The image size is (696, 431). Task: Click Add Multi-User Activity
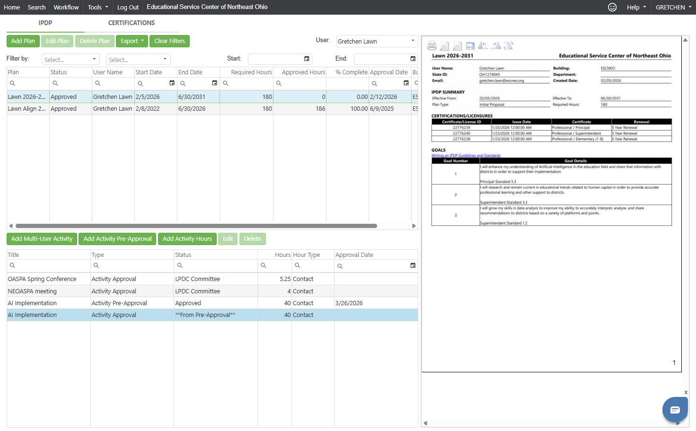coord(42,239)
